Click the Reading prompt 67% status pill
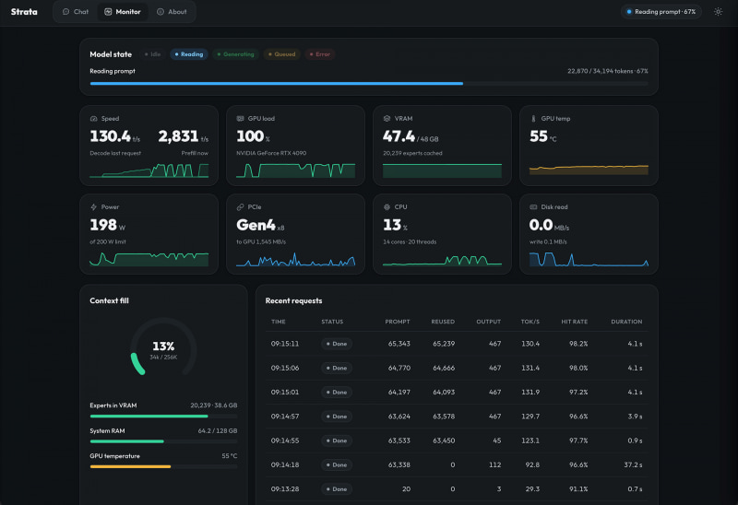 point(661,12)
